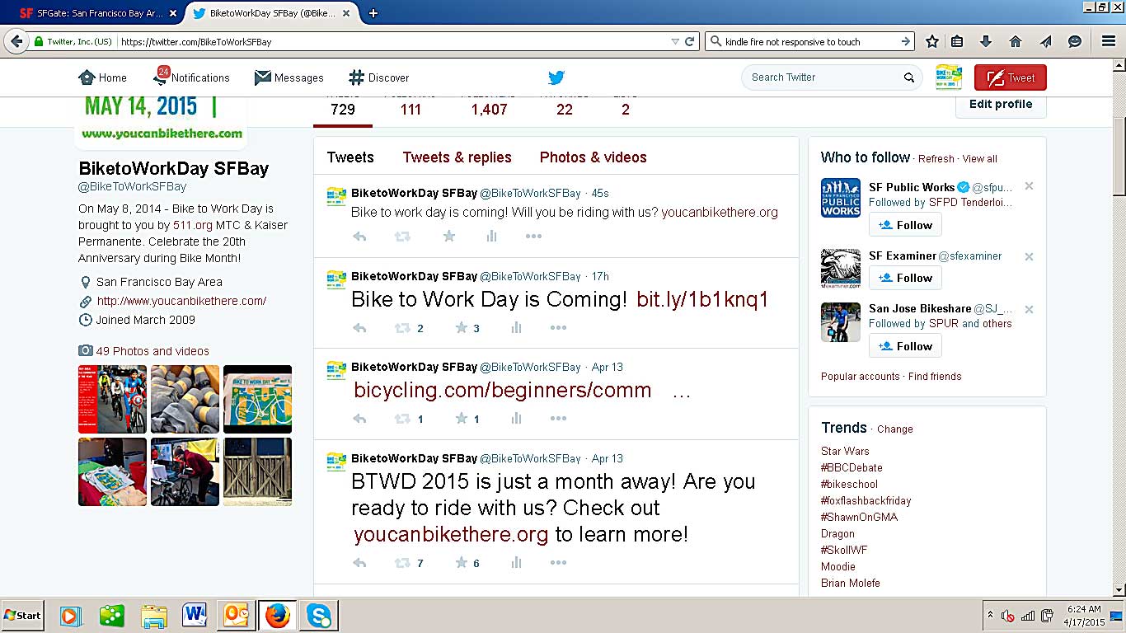This screenshot has width=1126, height=633.
Task: Click Change next to Trends
Action: click(x=895, y=429)
